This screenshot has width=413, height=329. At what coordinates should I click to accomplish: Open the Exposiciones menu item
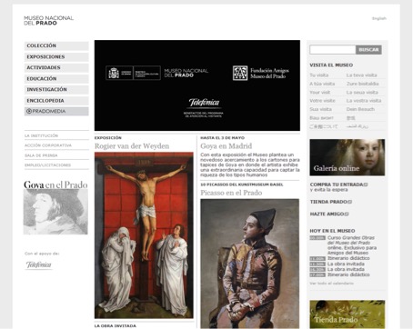[56, 56]
